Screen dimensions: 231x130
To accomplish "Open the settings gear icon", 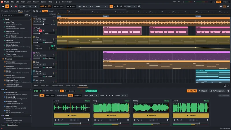I will click(x=228, y=6).
